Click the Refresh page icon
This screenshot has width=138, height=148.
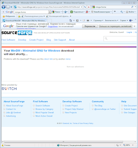[x=85, y=7]
